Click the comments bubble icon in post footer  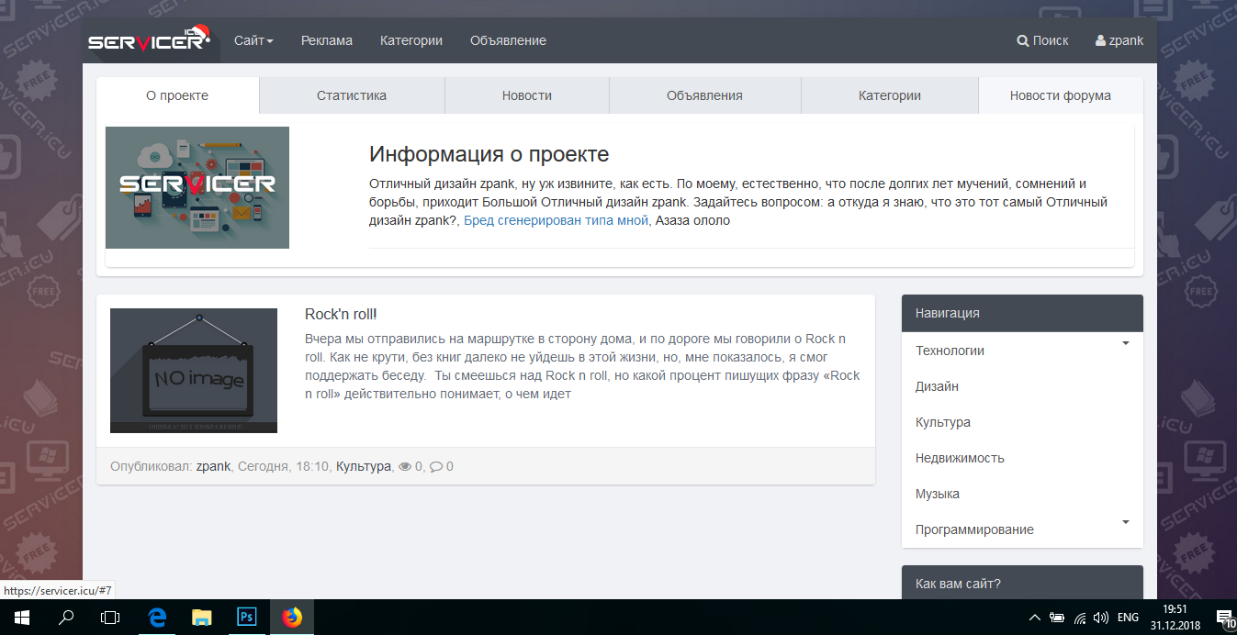tap(436, 466)
